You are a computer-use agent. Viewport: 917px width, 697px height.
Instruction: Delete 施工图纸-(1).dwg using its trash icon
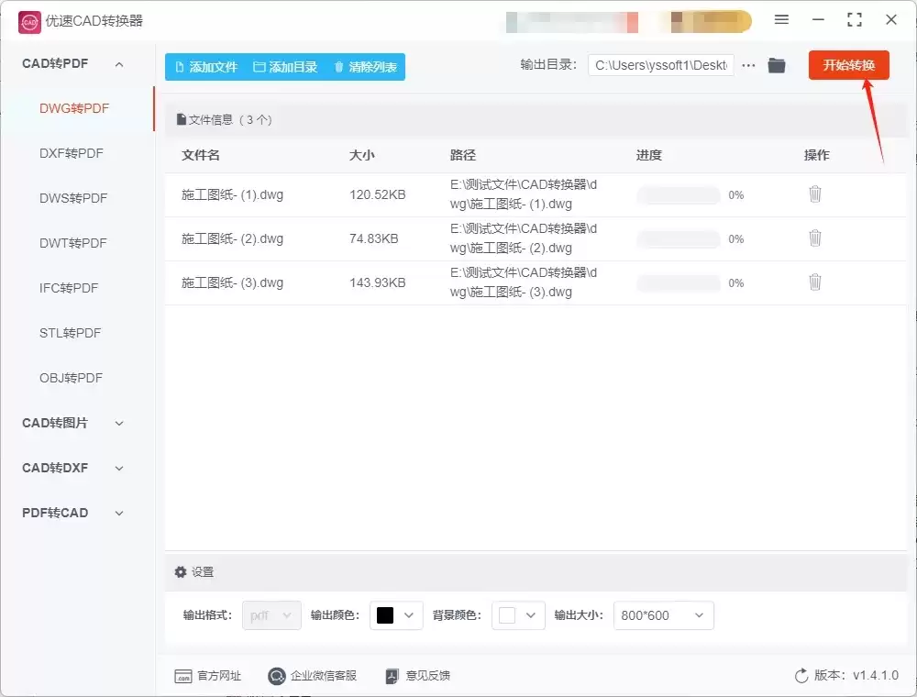tap(815, 194)
